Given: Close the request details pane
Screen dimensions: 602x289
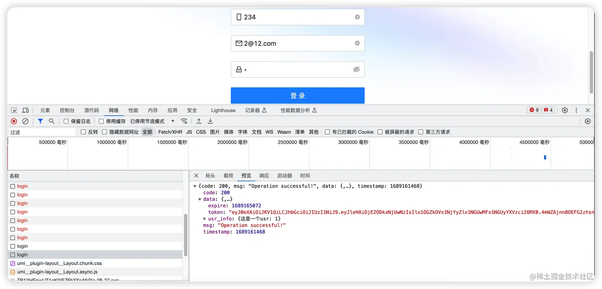Looking at the screenshot, I should pos(196,176).
